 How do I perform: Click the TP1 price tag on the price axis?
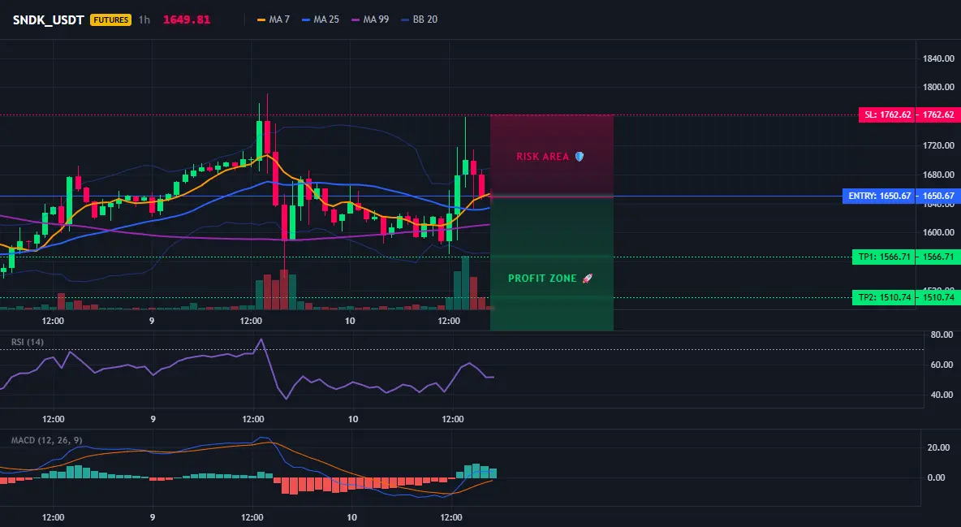(x=938, y=257)
